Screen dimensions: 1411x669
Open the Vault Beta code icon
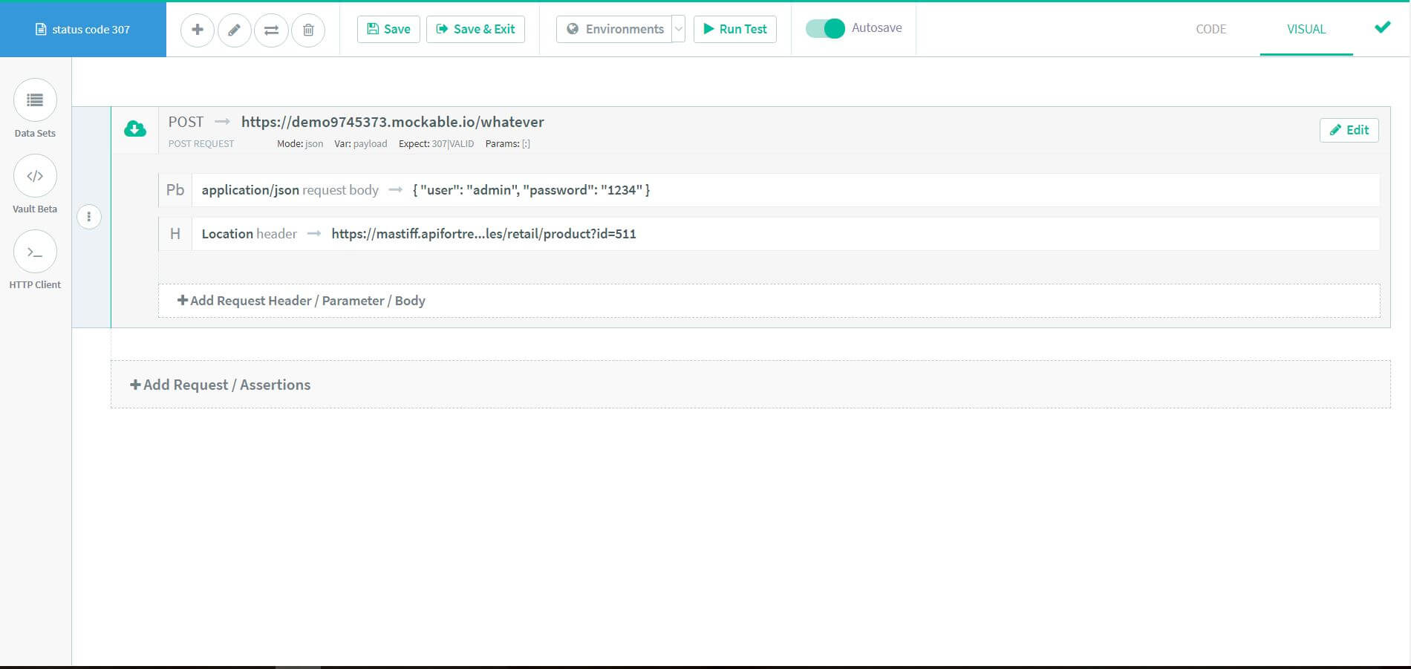(35, 177)
